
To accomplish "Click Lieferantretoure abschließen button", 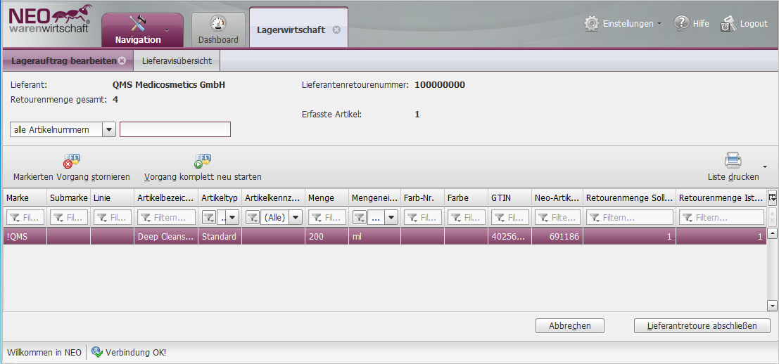I will tap(702, 326).
